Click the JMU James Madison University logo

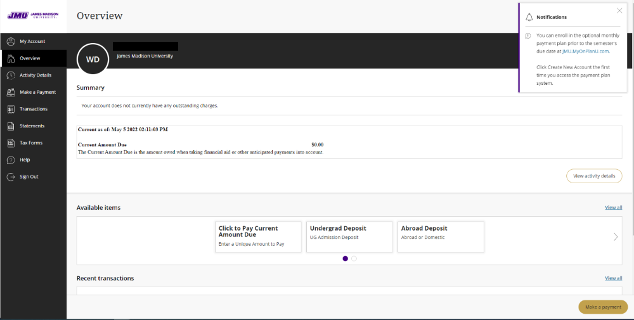coord(33,15)
